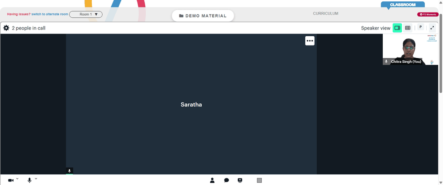Click the P button in call header
Image resolution: width=443 pixels, height=185 pixels.
420,27
